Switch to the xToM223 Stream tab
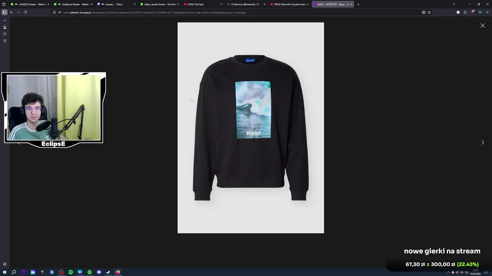 [30, 4]
